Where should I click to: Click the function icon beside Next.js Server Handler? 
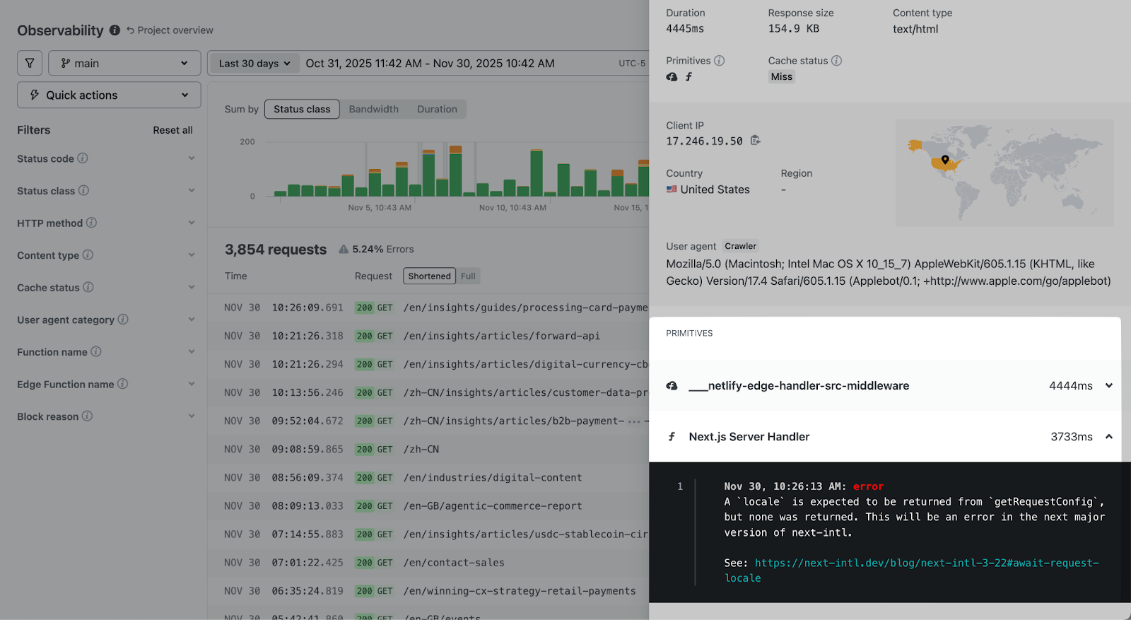click(x=672, y=437)
